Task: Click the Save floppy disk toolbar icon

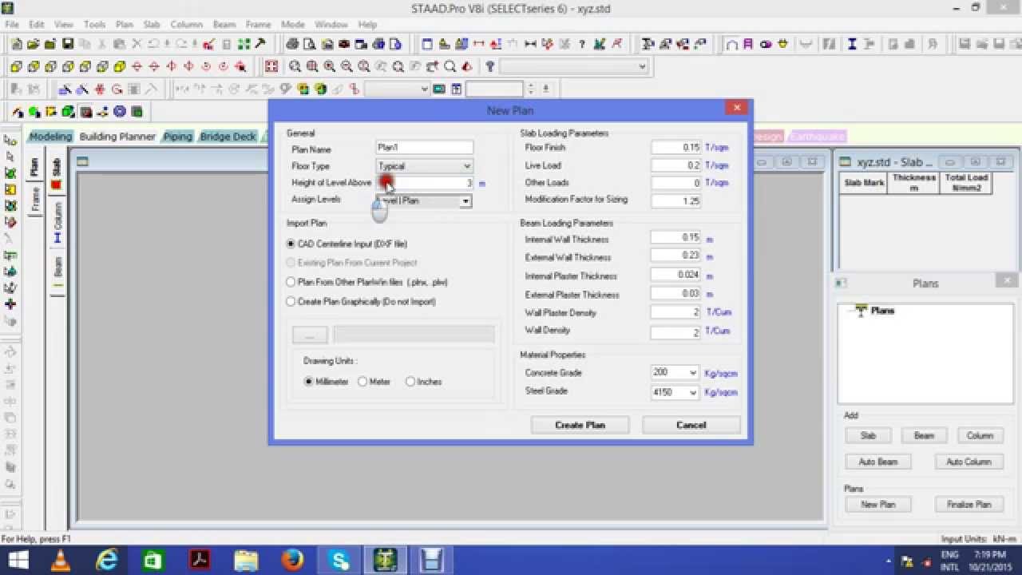Action: pyautogui.click(x=68, y=44)
